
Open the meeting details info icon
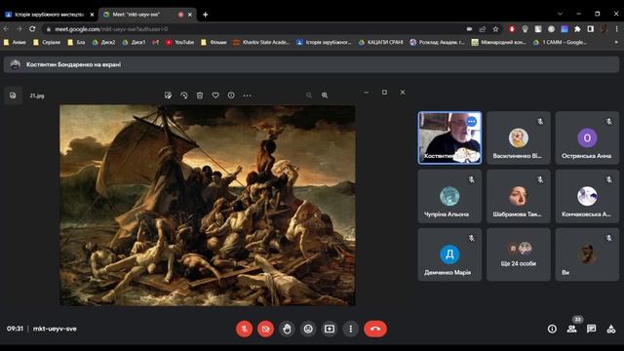[552, 329]
